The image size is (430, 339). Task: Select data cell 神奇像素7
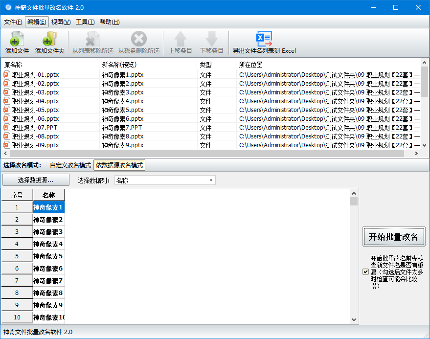point(49,281)
